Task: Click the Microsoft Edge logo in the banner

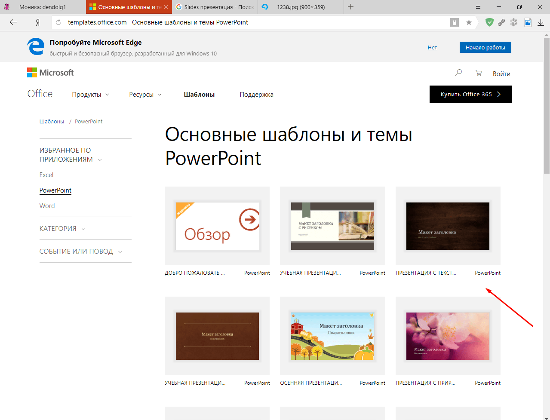Action: [36, 46]
